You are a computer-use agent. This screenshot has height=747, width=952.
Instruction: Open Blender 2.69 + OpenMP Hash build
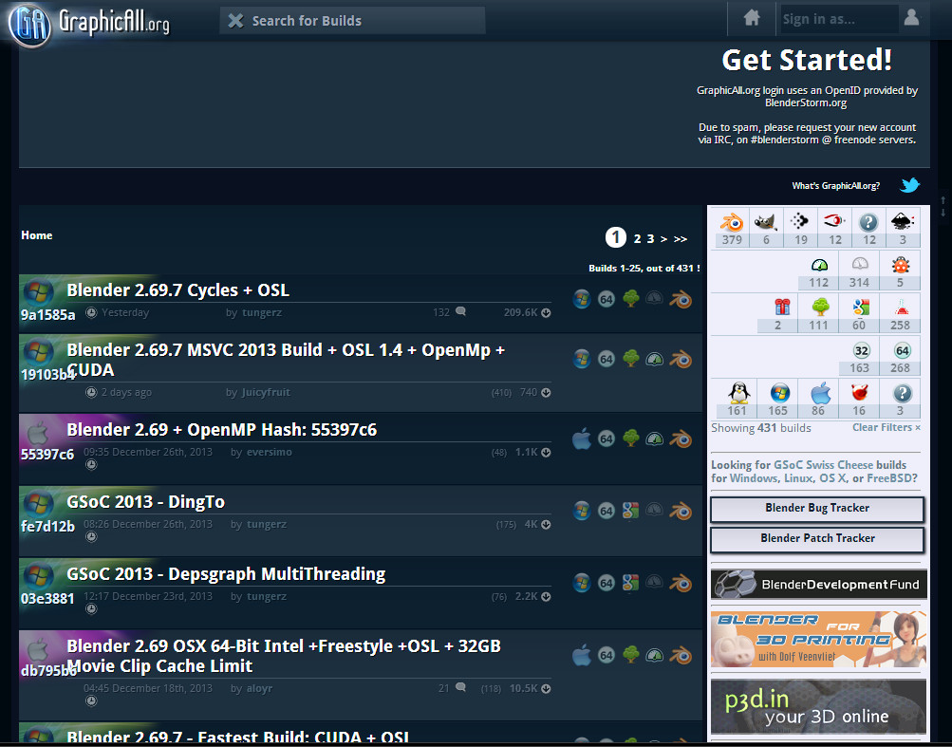pos(221,429)
